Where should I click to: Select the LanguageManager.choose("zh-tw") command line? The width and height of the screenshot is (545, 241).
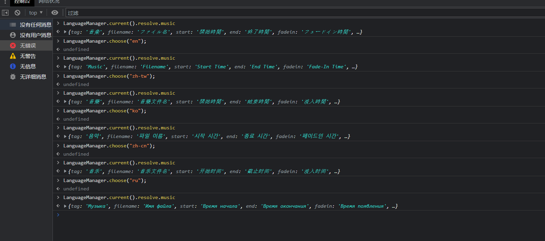tap(109, 76)
